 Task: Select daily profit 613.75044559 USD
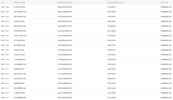click(x=20, y=79)
